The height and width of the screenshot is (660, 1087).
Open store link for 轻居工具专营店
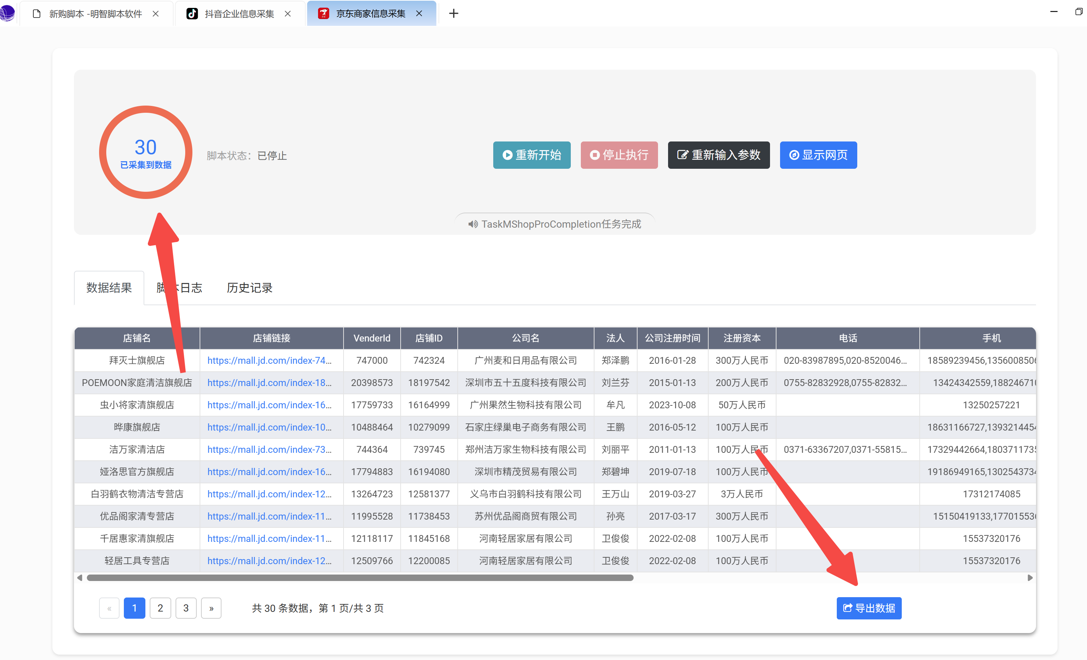click(x=270, y=561)
